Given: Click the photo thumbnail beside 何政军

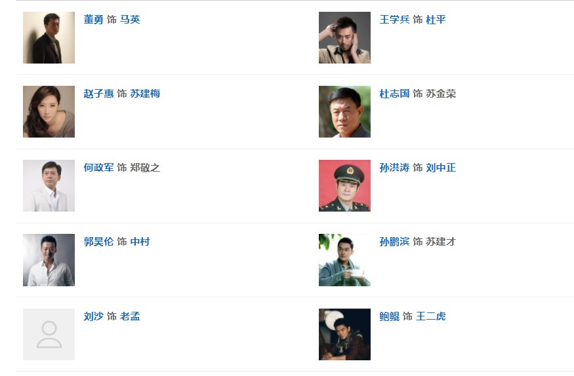Looking at the screenshot, I should (x=49, y=185).
